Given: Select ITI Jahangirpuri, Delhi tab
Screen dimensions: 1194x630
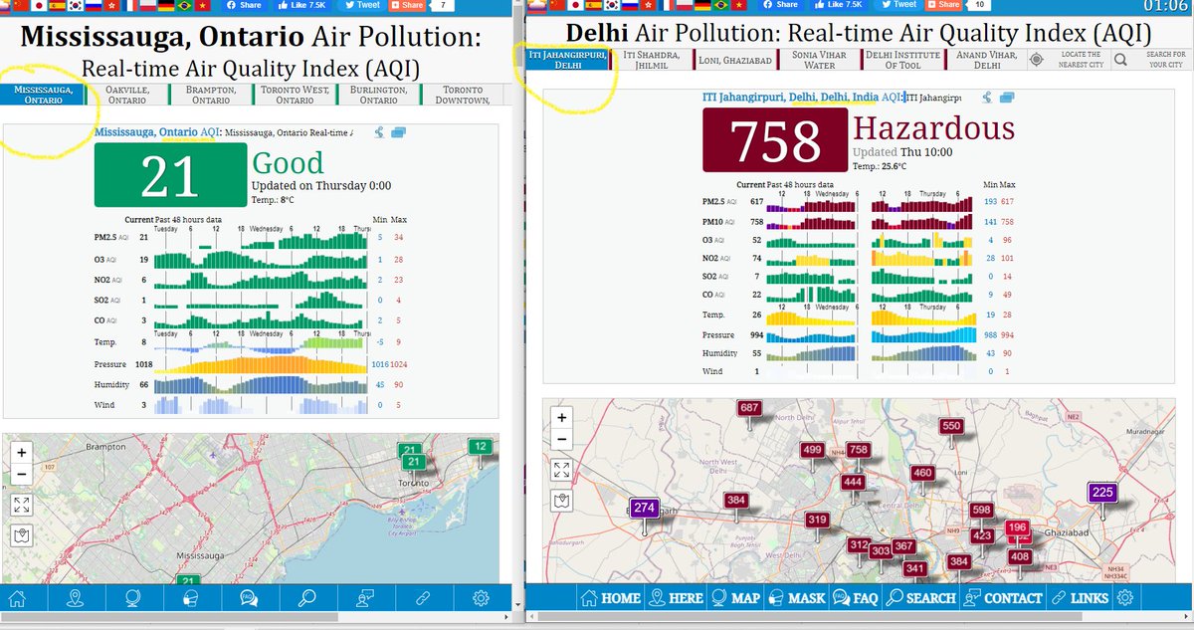Looking at the screenshot, I should tap(568, 60).
